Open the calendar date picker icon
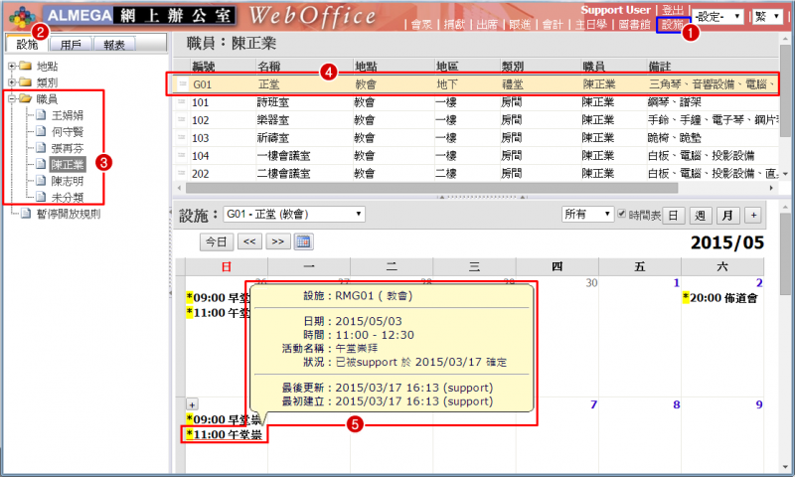Screen dimensions: 795x477 304,241
